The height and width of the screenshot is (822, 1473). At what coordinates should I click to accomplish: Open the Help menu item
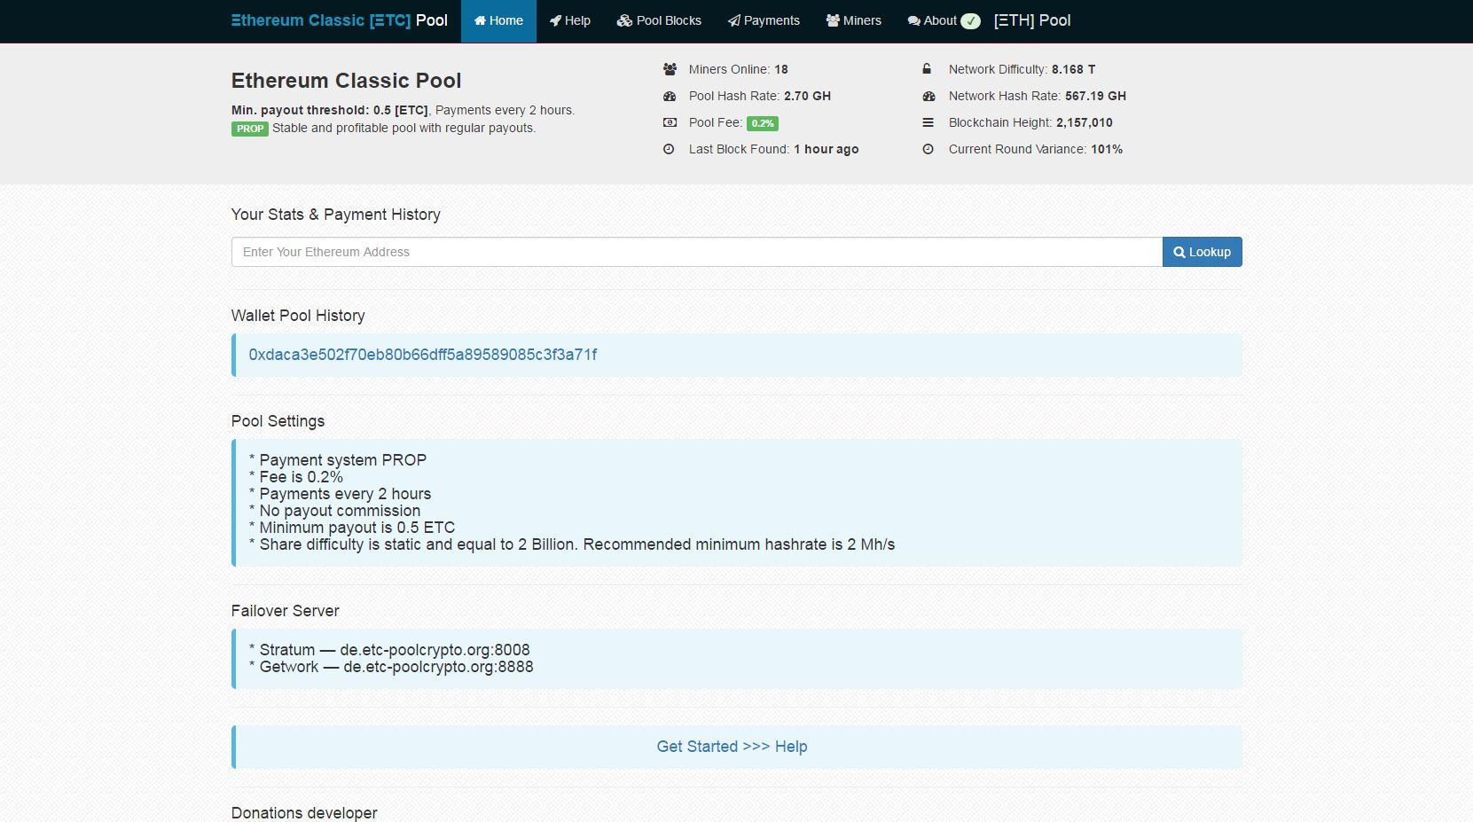569,20
